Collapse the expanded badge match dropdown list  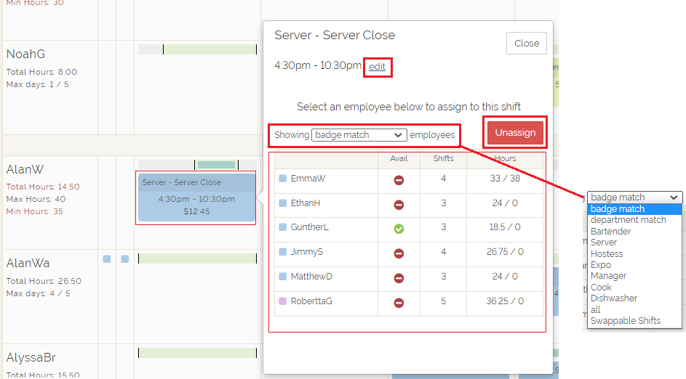tap(634, 197)
